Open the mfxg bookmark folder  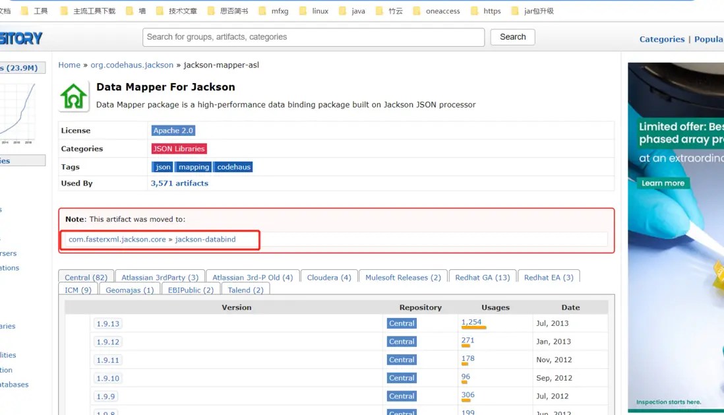[x=274, y=11]
